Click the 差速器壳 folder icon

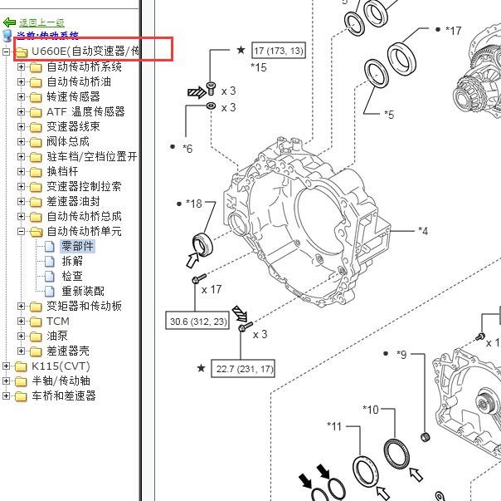pyautogui.click(x=36, y=351)
